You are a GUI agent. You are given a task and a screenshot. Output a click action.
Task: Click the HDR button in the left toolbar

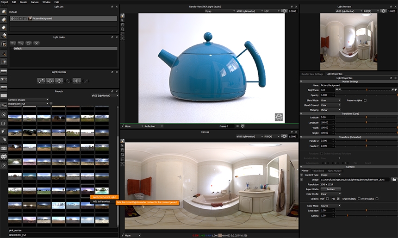pos(4,148)
